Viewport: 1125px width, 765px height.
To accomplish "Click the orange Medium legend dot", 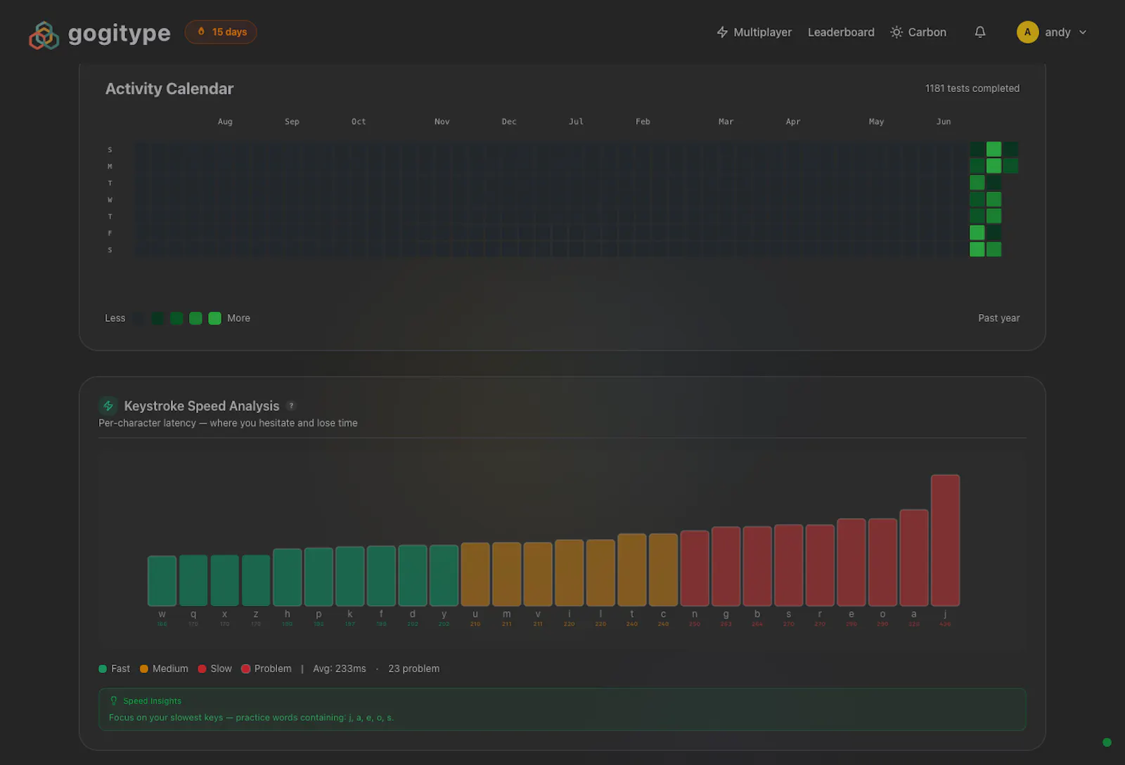I will 144,669.
